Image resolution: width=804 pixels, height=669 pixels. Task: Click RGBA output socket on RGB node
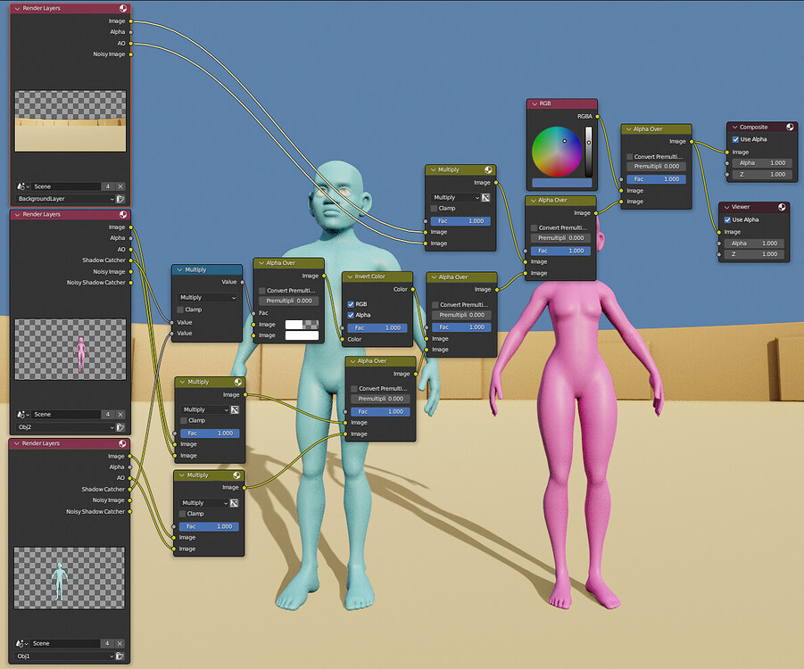coord(597,116)
